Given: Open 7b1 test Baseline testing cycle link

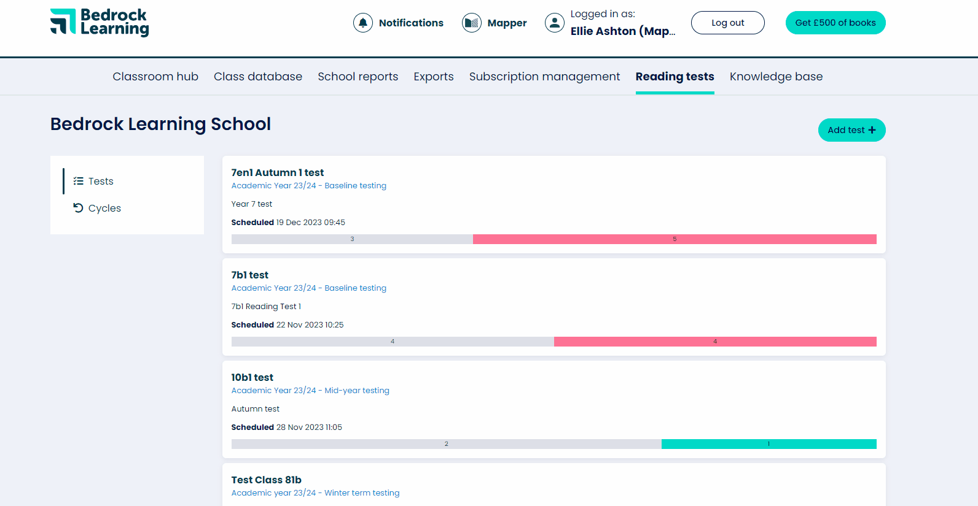Looking at the screenshot, I should [309, 288].
